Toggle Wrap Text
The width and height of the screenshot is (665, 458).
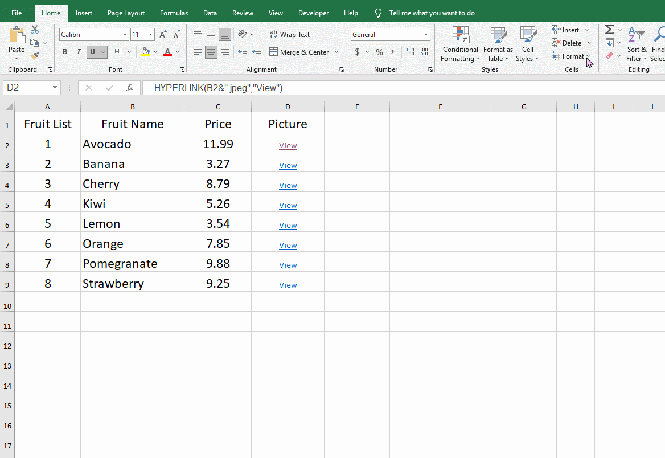(x=290, y=34)
